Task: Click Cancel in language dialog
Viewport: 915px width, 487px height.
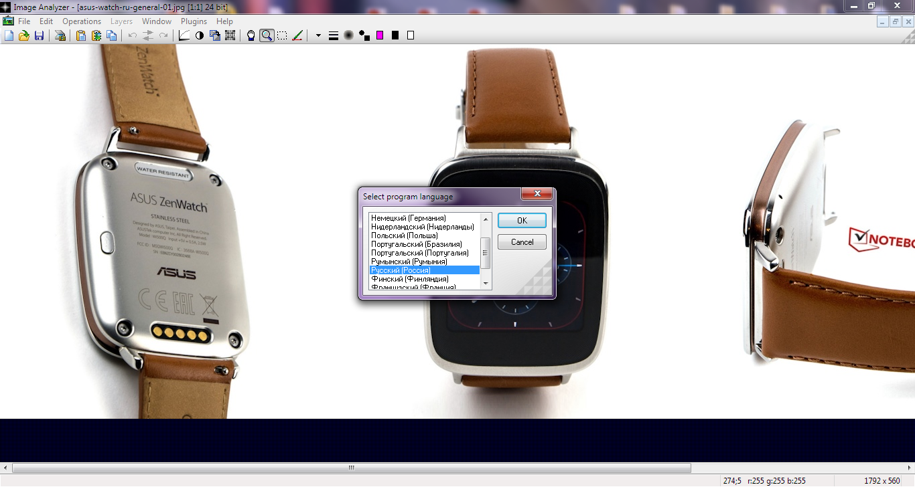Action: 522,242
